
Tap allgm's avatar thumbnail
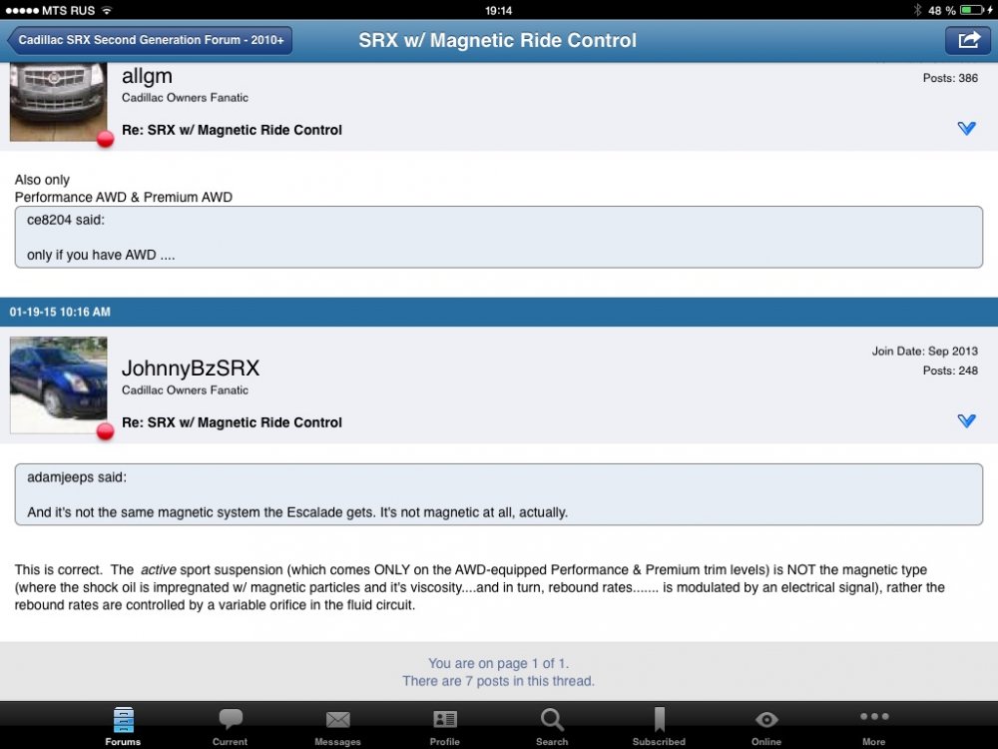pyautogui.click(x=58, y=102)
